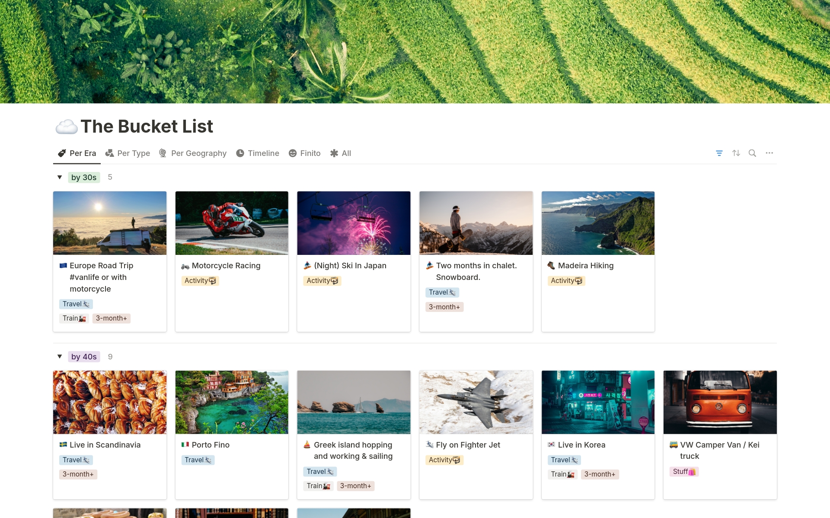Image resolution: width=830 pixels, height=518 pixels.
Task: Click the Finito smiley icon
Action: [x=293, y=153]
